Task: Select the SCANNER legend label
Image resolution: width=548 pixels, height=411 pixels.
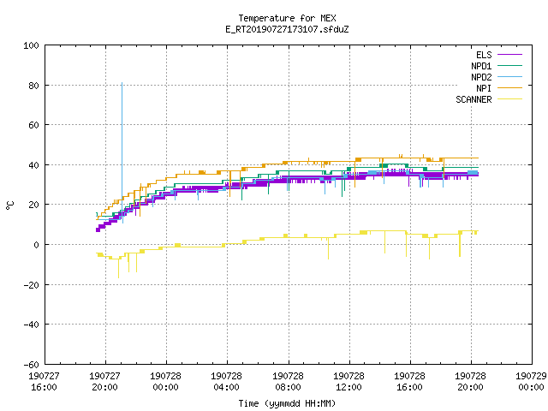Action: (474, 99)
